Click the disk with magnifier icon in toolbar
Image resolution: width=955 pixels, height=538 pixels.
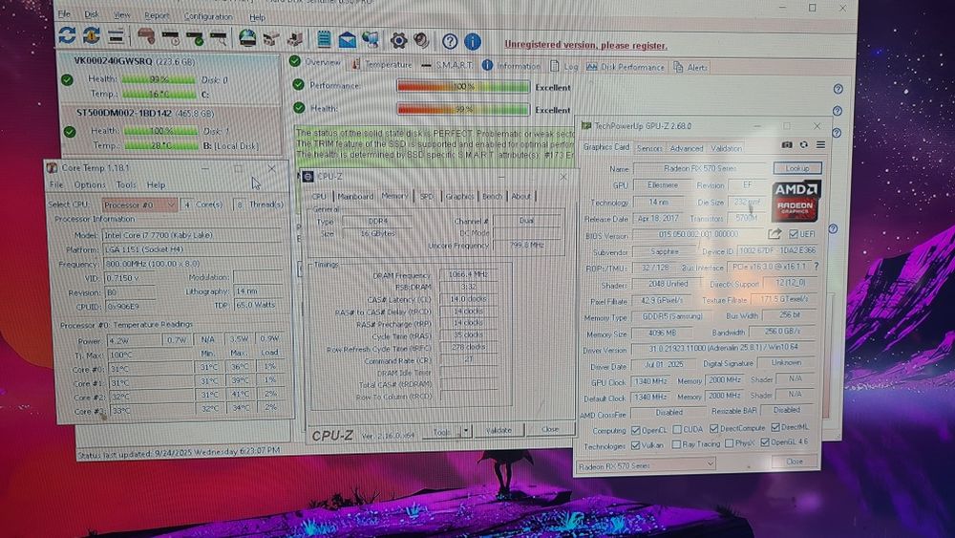[219, 38]
